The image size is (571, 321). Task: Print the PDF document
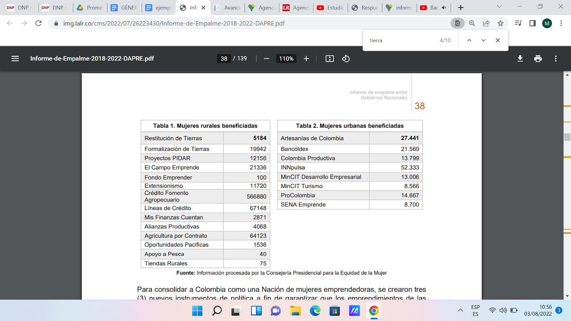538,58
